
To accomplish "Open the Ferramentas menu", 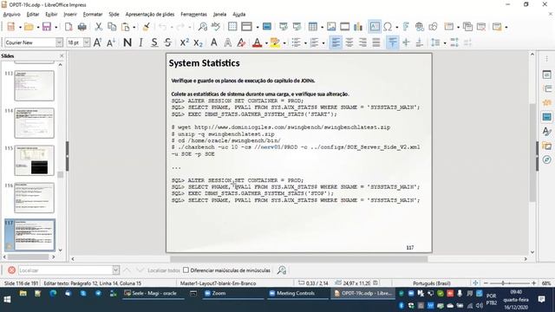I will point(193,14).
